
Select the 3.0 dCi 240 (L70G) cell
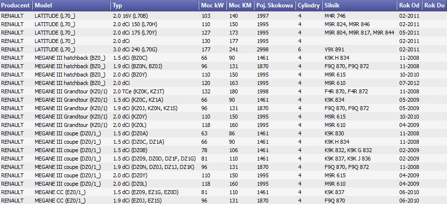click(x=135, y=49)
